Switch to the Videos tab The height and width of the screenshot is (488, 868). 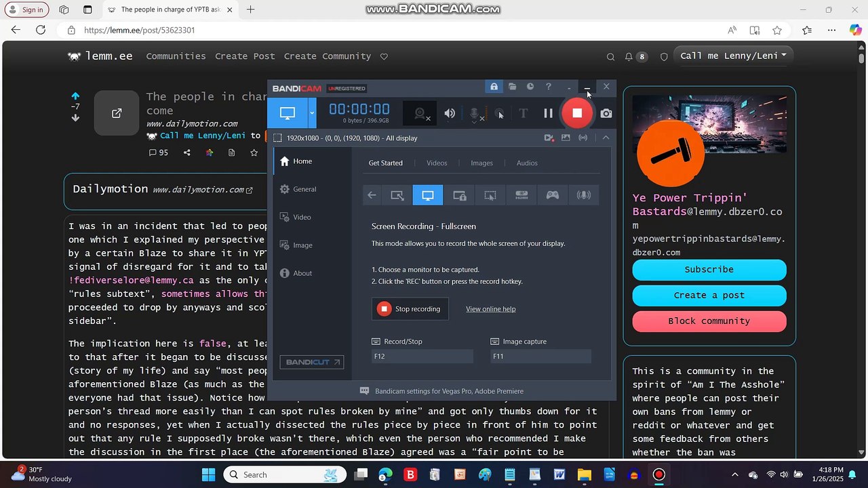pos(437,163)
